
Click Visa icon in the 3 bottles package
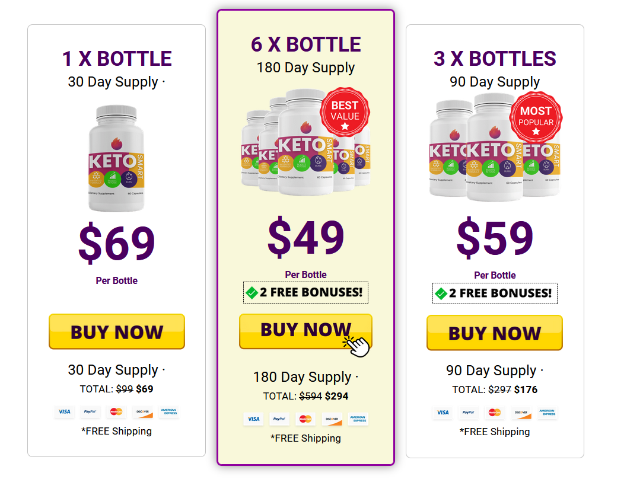pyautogui.click(x=443, y=413)
